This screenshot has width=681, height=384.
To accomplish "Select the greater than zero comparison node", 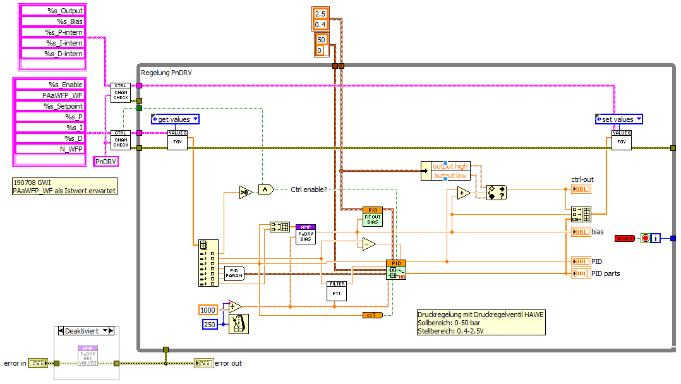I will tap(246, 192).
